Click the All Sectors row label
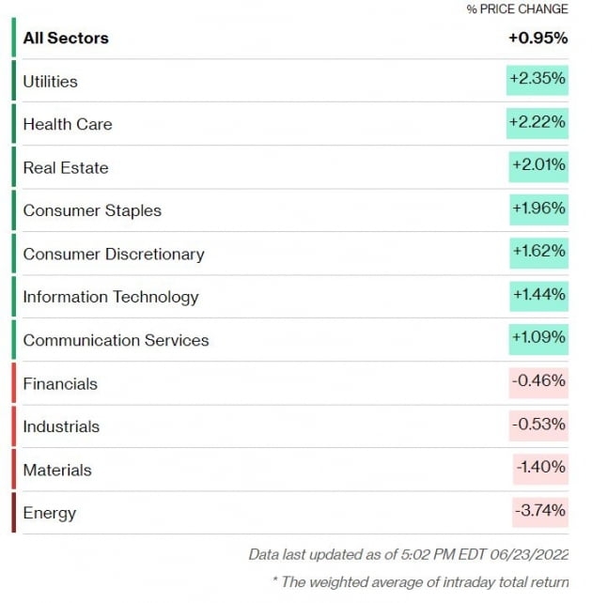The height and width of the screenshot is (603, 592). (66, 39)
